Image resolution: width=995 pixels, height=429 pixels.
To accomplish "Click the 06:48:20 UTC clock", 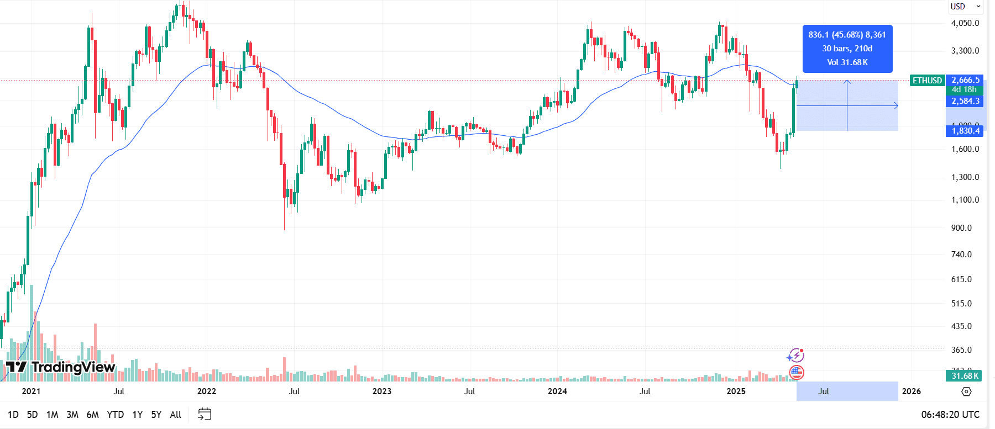I will point(950,415).
